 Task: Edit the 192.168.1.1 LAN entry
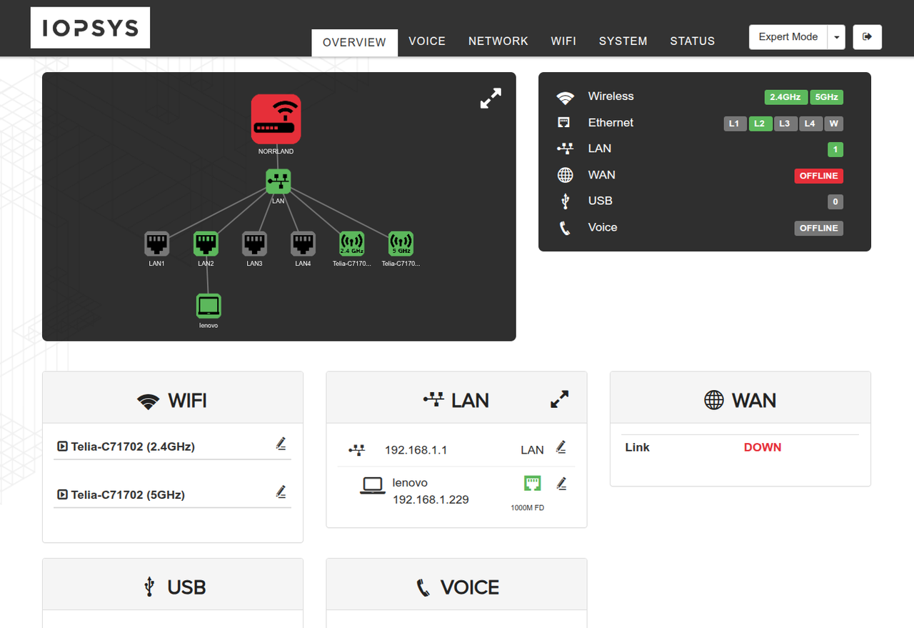tap(561, 447)
